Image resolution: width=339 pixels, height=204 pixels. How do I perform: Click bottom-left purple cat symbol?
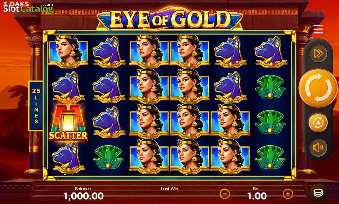tap(68, 157)
